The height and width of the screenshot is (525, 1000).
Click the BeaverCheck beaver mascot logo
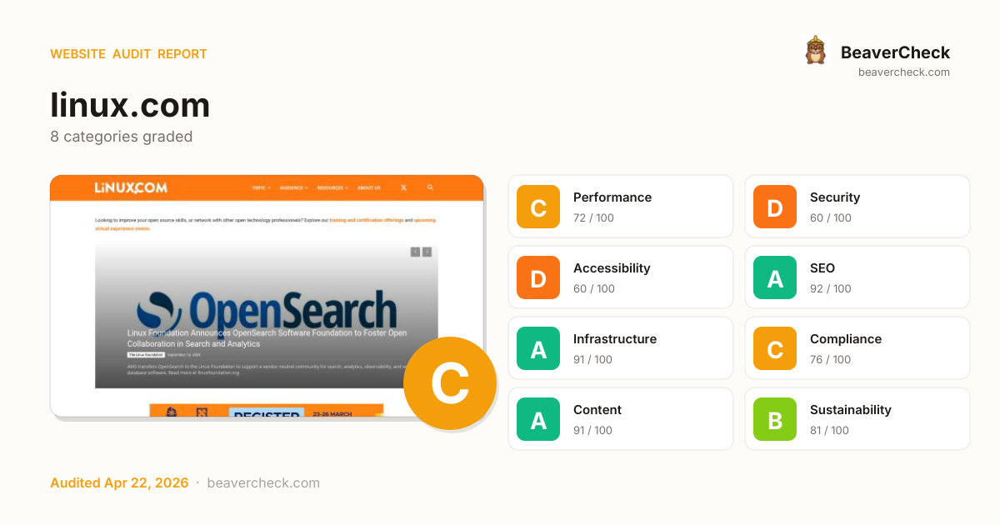click(x=815, y=51)
